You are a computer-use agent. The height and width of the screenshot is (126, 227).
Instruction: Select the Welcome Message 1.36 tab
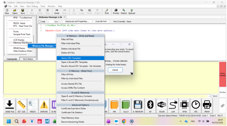pyautogui.click(x=50, y=17)
